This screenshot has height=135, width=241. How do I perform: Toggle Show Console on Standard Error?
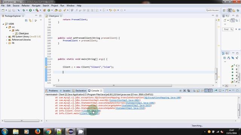[210, 91]
